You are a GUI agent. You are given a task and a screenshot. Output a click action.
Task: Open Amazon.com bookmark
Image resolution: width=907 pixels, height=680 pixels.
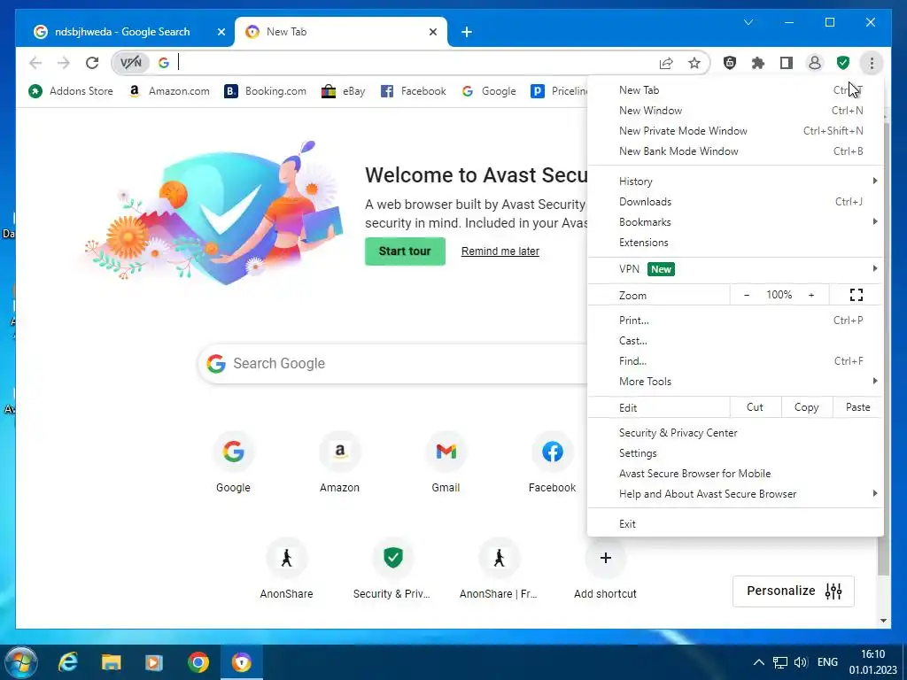pos(169,91)
